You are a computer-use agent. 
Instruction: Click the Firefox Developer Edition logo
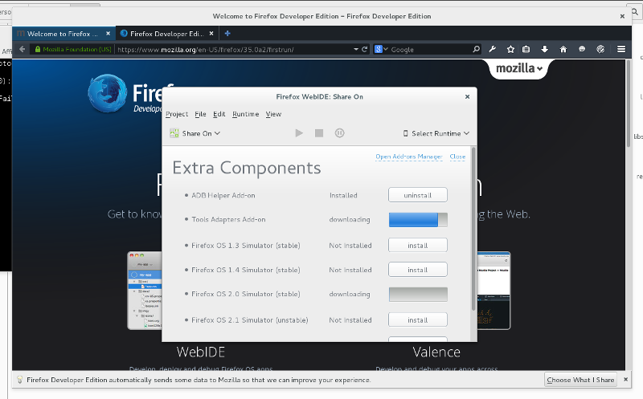108,93
